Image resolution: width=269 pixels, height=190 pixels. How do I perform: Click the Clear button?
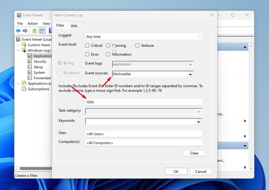(x=194, y=153)
